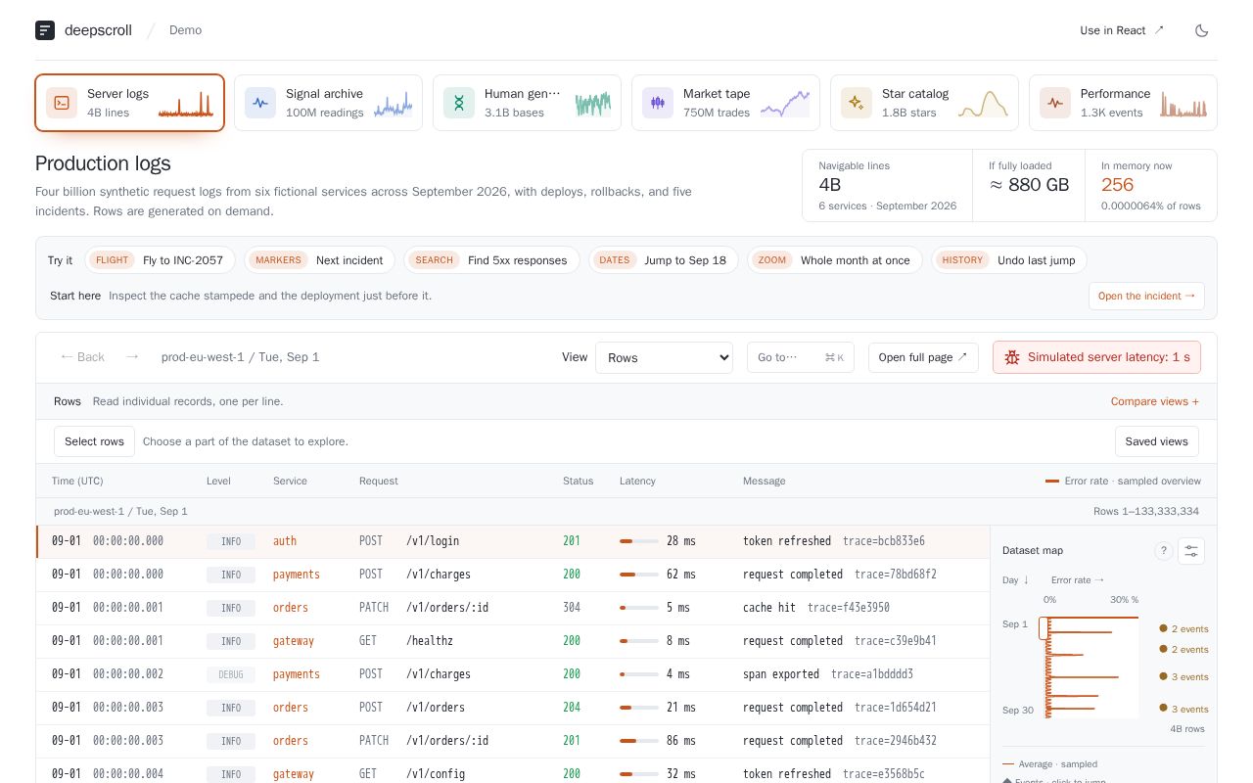Click the Dataset map error rate chart
Screen dimensions: 1253x783
coord(1093,668)
